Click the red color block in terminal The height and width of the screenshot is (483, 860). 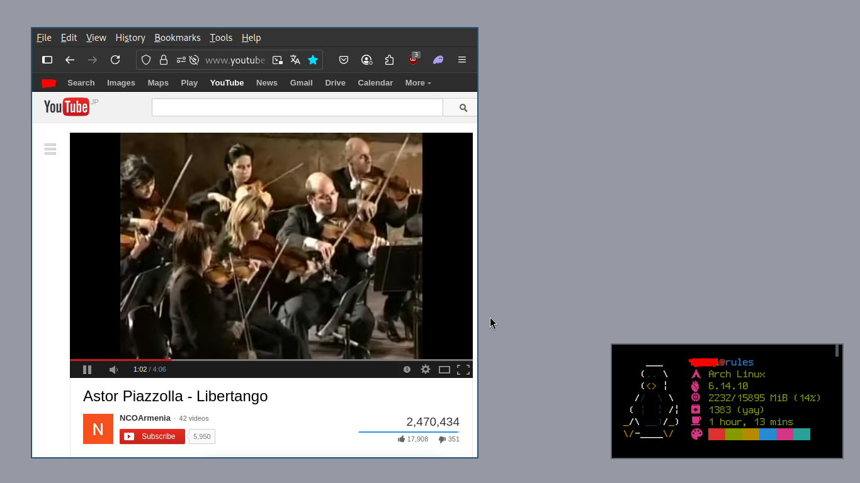(716, 434)
